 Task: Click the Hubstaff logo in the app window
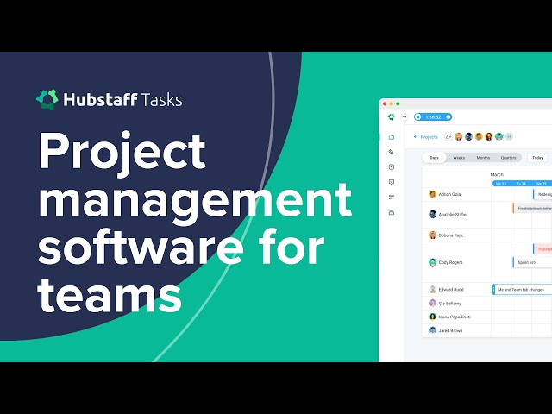391,117
